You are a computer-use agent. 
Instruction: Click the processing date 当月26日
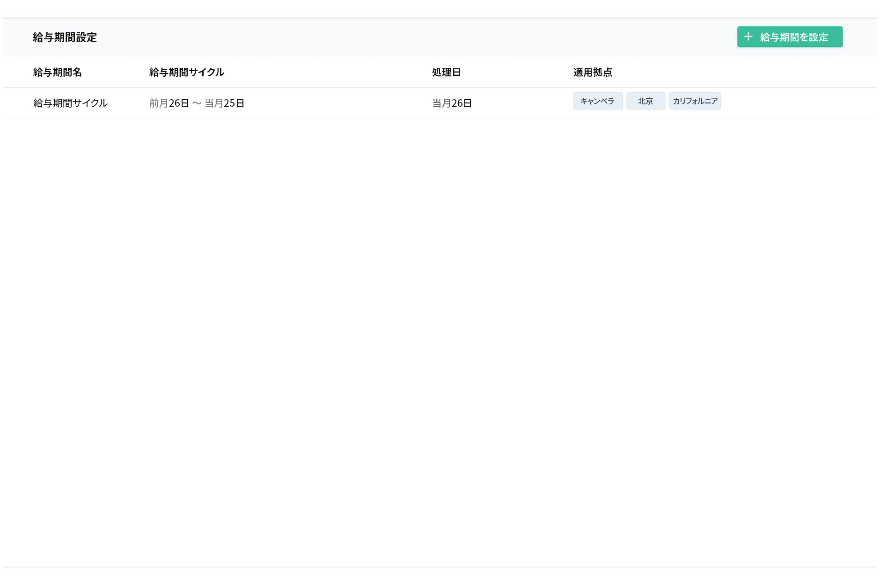pos(451,103)
